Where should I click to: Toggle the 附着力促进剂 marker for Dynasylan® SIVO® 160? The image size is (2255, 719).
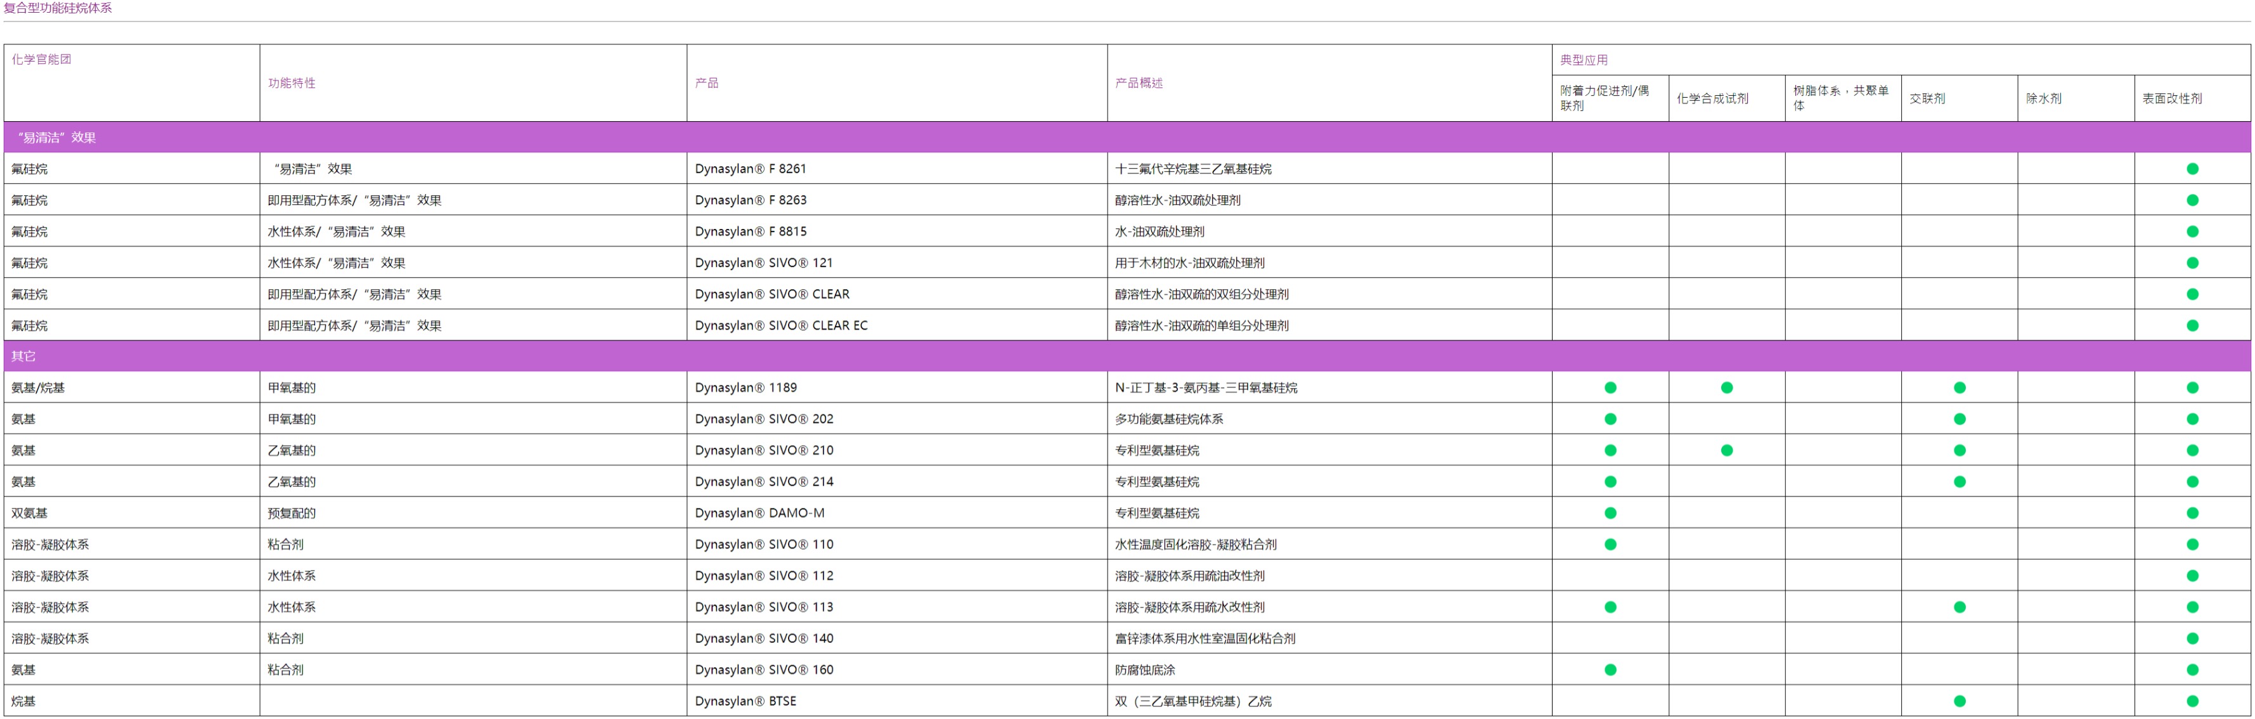[x=1611, y=670]
